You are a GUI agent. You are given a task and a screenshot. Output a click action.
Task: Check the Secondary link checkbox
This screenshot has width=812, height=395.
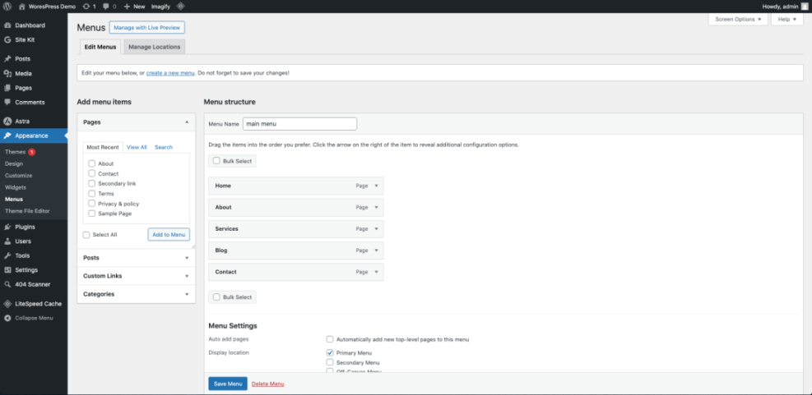91,184
